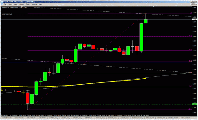Click the 100.0 Fibonacci level label
Image resolution: width=198 pixels, height=120 pixels.
click(x=190, y=109)
